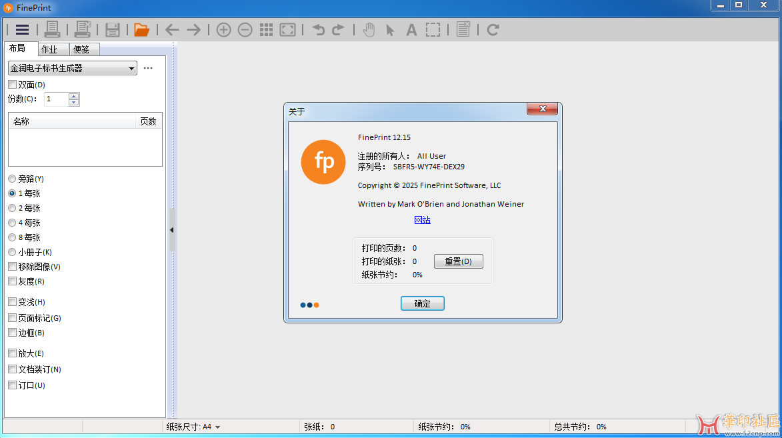Screen dimensions: 782x438
Task: Click the redo arrow icon
Action: tap(338, 30)
